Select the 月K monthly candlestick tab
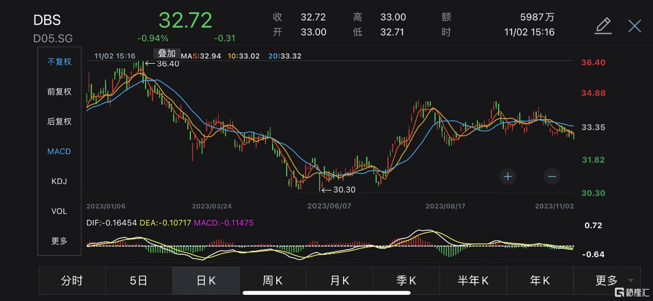This screenshot has height=301, width=653. [340, 280]
